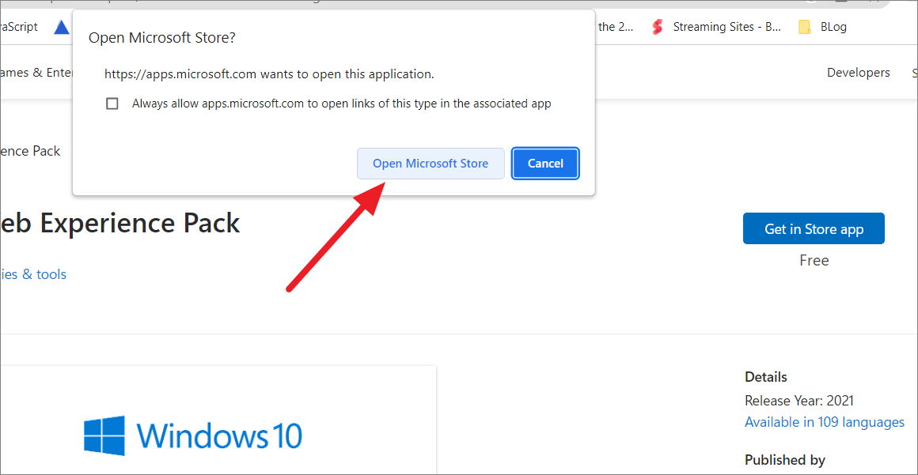Click the Get in Store app button
Viewport: 918px width, 475px height.
[814, 228]
